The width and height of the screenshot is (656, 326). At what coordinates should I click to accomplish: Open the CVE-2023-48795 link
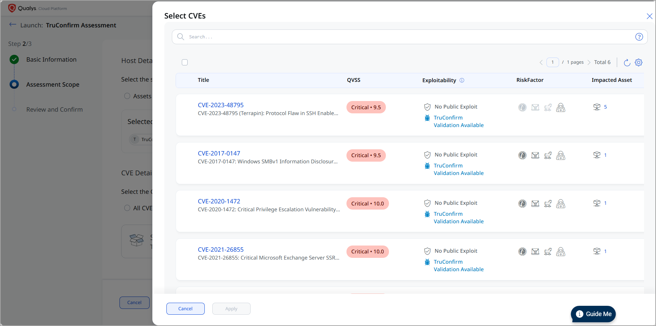[x=220, y=105]
